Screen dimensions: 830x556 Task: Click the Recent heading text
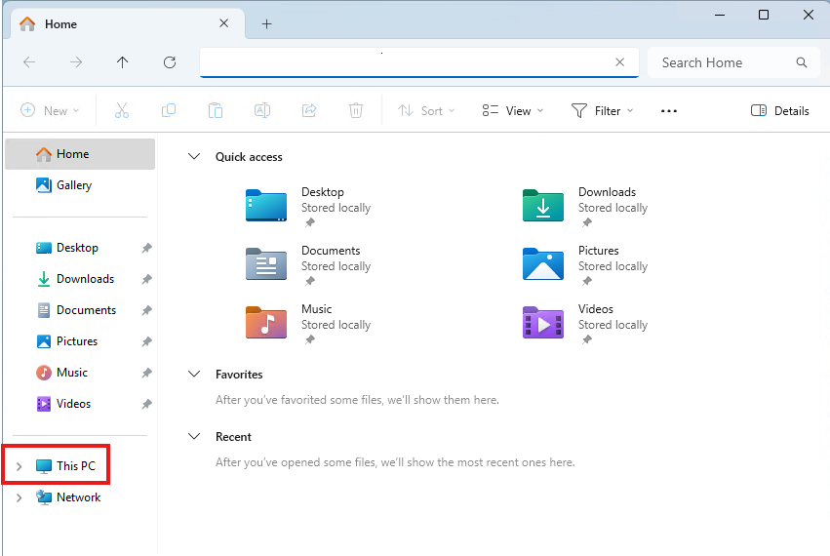[x=233, y=437]
